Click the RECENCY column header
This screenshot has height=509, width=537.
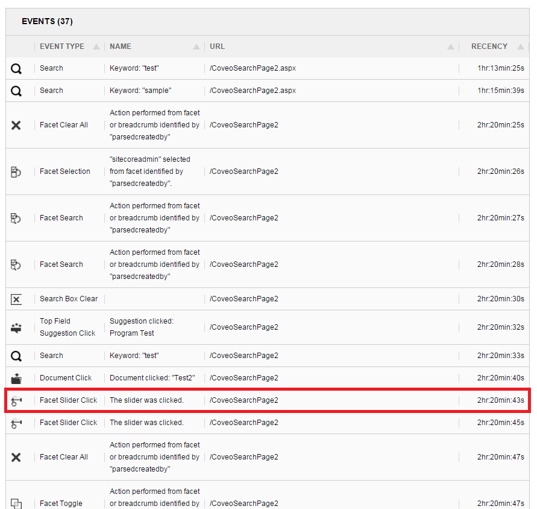489,46
